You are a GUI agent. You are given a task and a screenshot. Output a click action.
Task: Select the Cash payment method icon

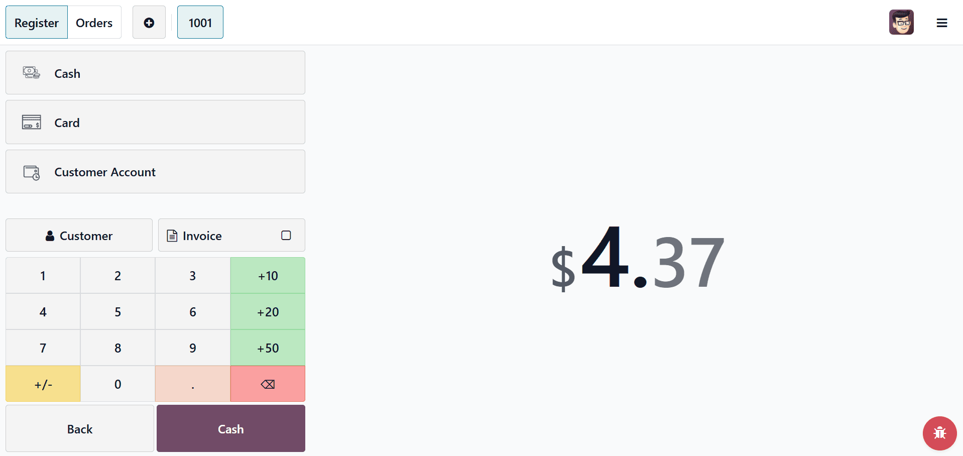(x=31, y=73)
